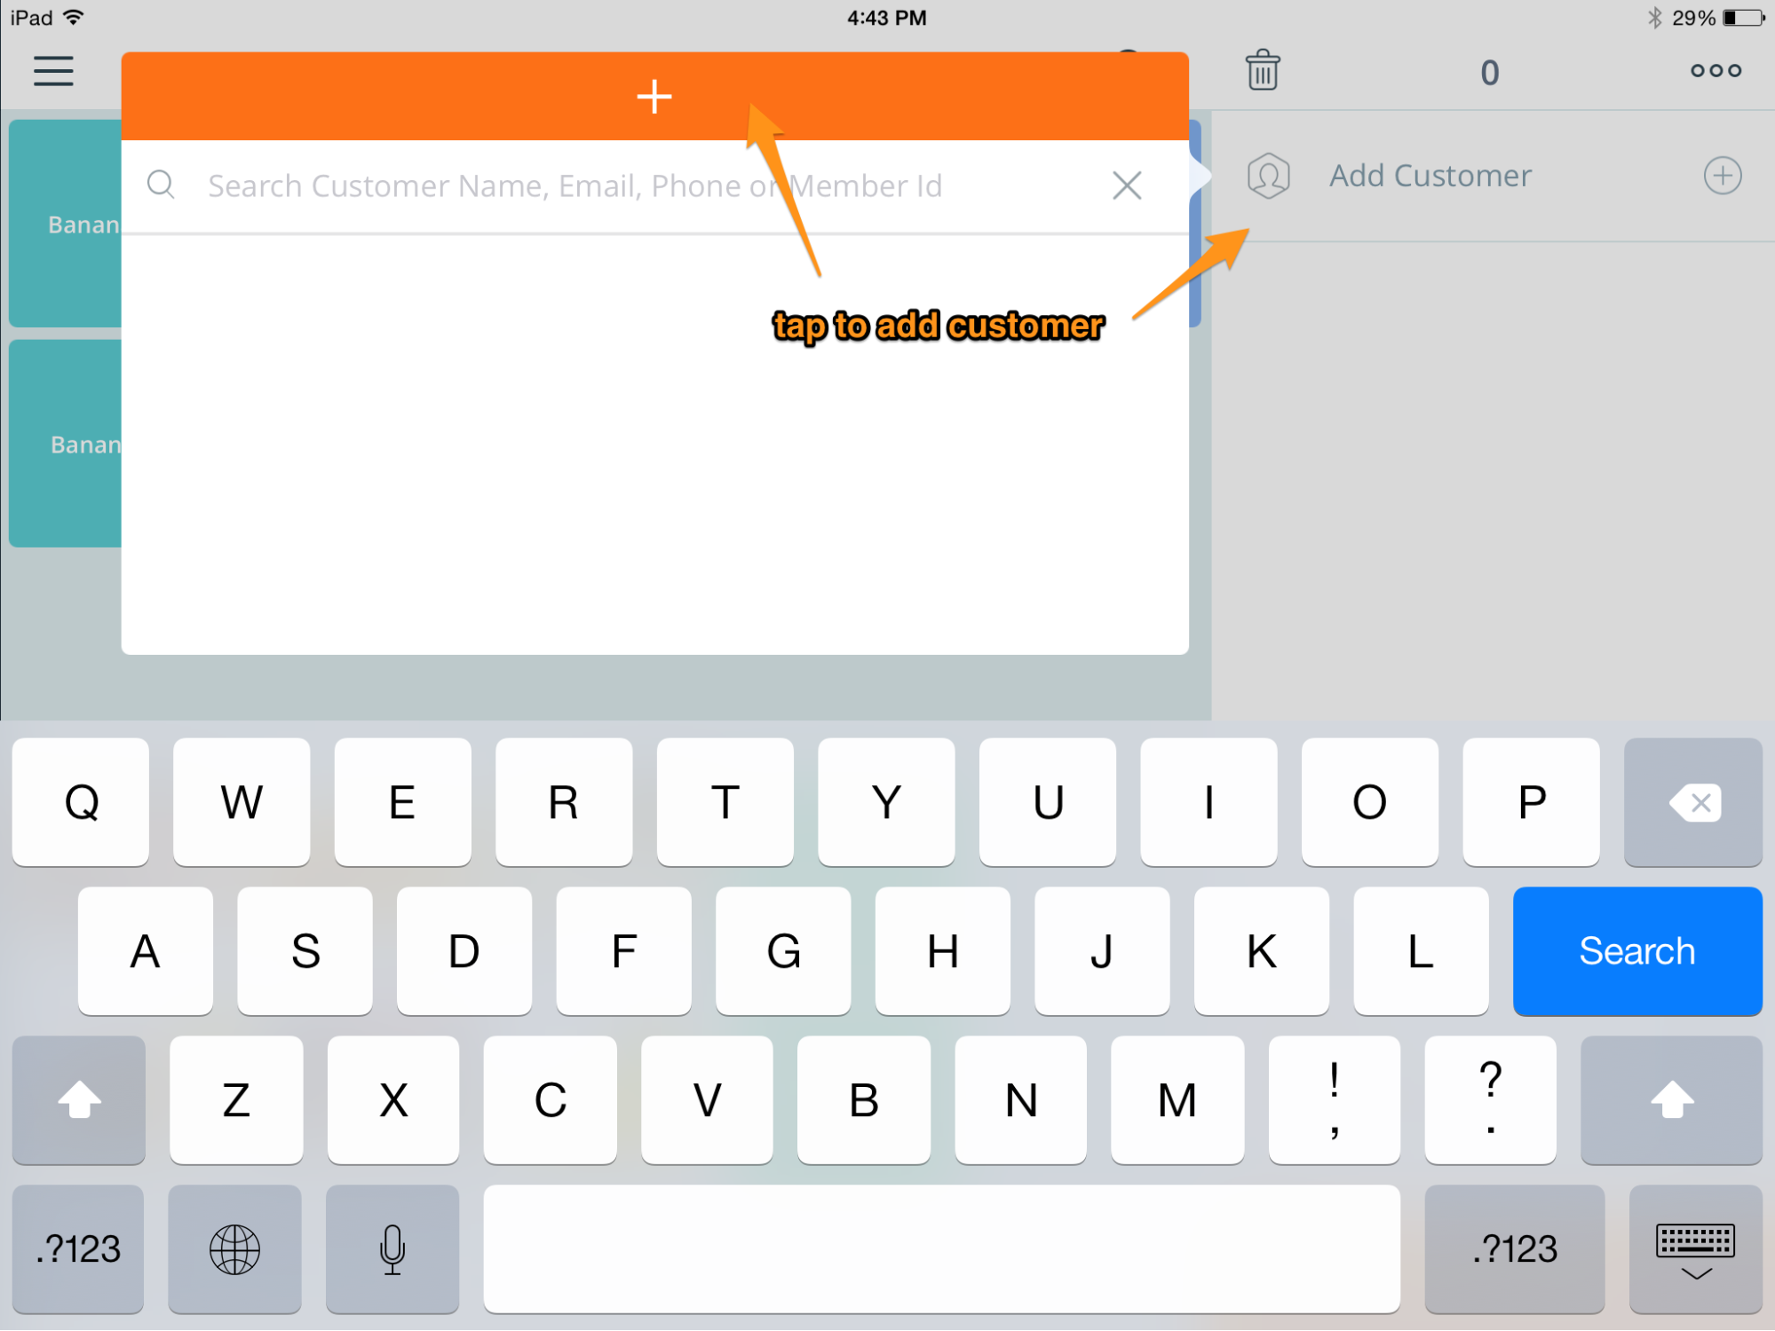Tap the circled plus beside Add Customer
The width and height of the screenshot is (1775, 1331).
[x=1722, y=176]
